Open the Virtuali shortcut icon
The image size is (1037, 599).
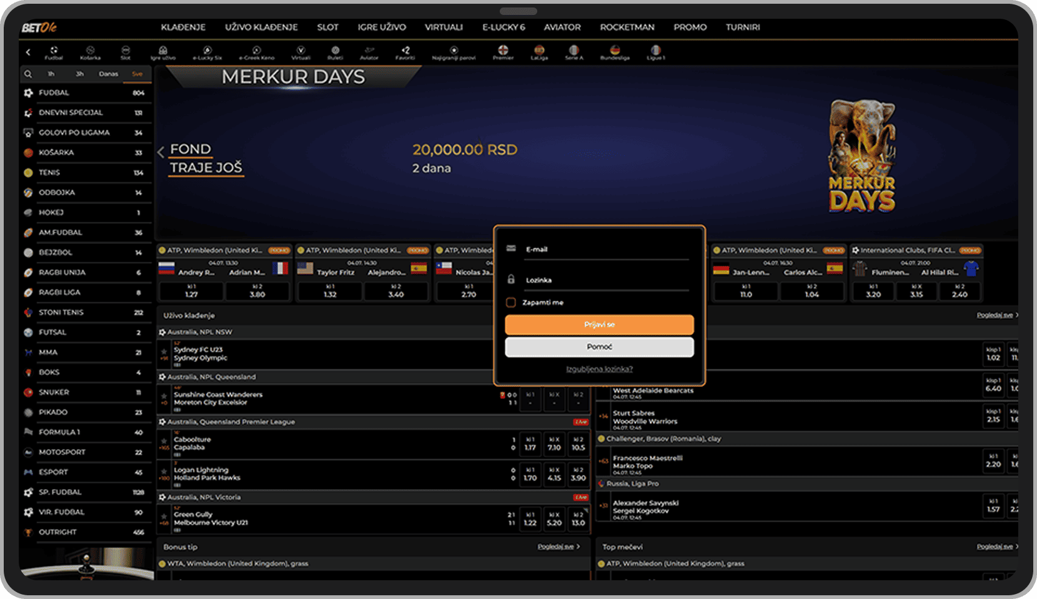300,52
